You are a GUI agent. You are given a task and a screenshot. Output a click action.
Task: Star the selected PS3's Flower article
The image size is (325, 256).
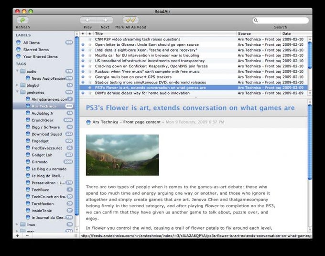[90, 87]
